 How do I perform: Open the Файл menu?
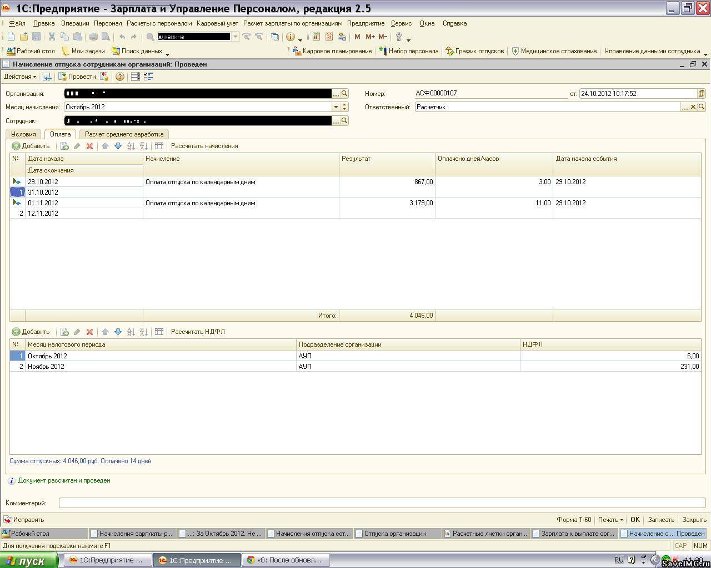pos(17,23)
